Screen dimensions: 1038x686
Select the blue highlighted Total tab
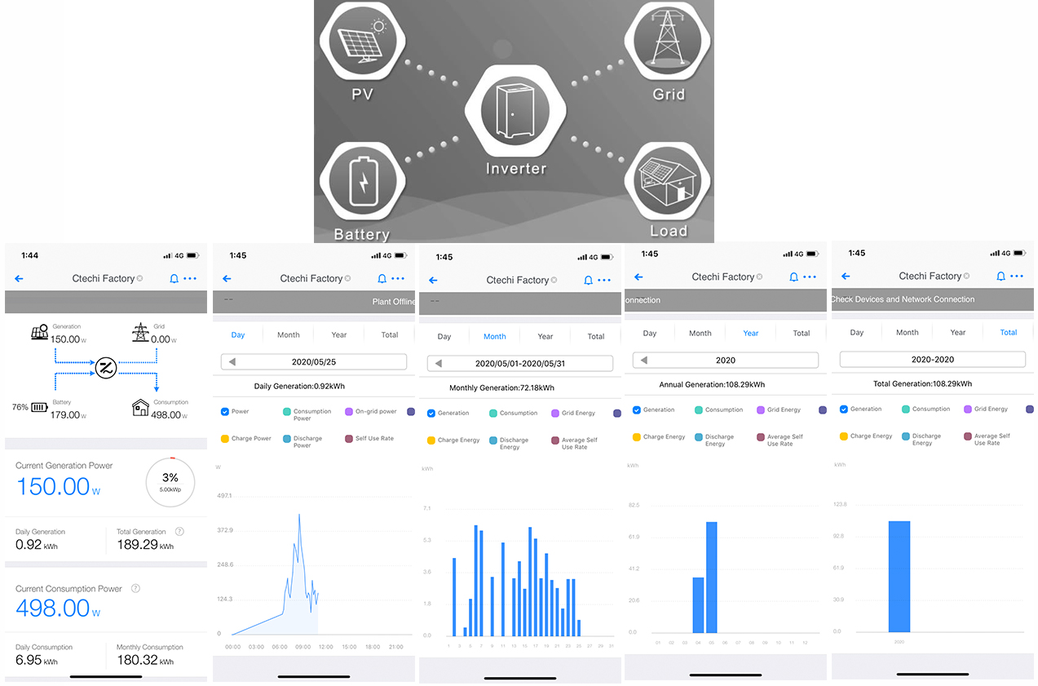pos(1009,332)
